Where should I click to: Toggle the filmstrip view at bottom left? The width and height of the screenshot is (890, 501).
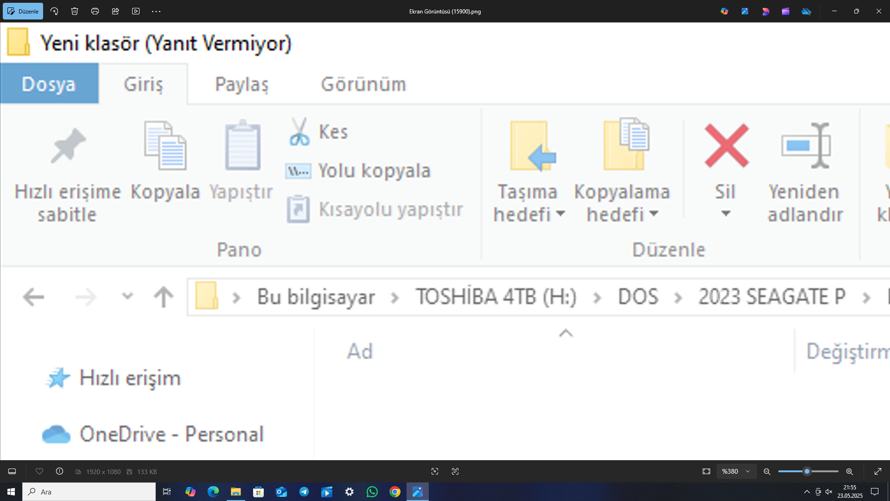coord(12,471)
